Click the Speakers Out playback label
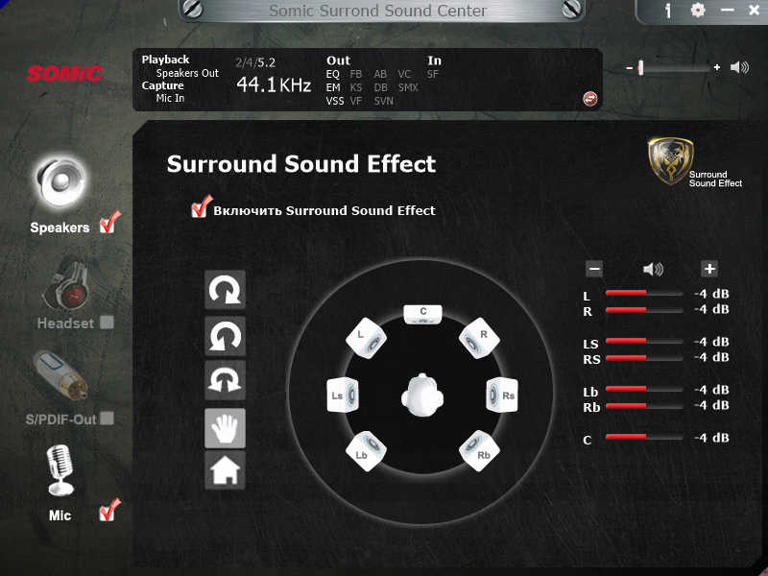The height and width of the screenshot is (576, 768). [187, 73]
